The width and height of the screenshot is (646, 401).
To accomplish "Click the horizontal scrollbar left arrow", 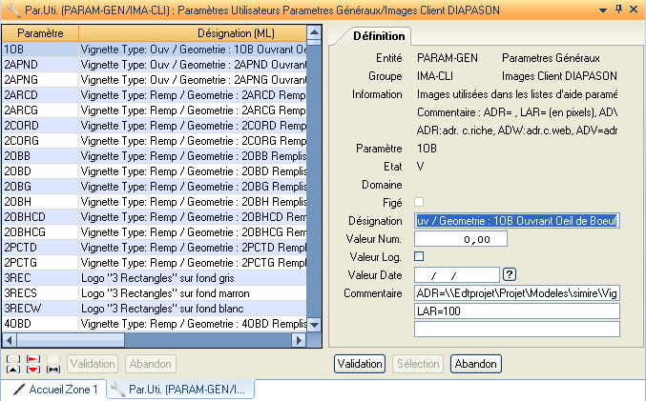I will click(9, 340).
